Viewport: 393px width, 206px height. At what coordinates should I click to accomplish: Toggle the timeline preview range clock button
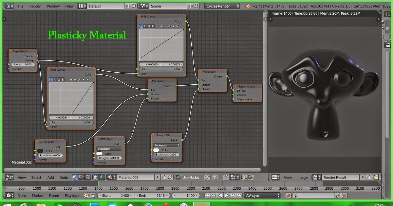coord(86,196)
